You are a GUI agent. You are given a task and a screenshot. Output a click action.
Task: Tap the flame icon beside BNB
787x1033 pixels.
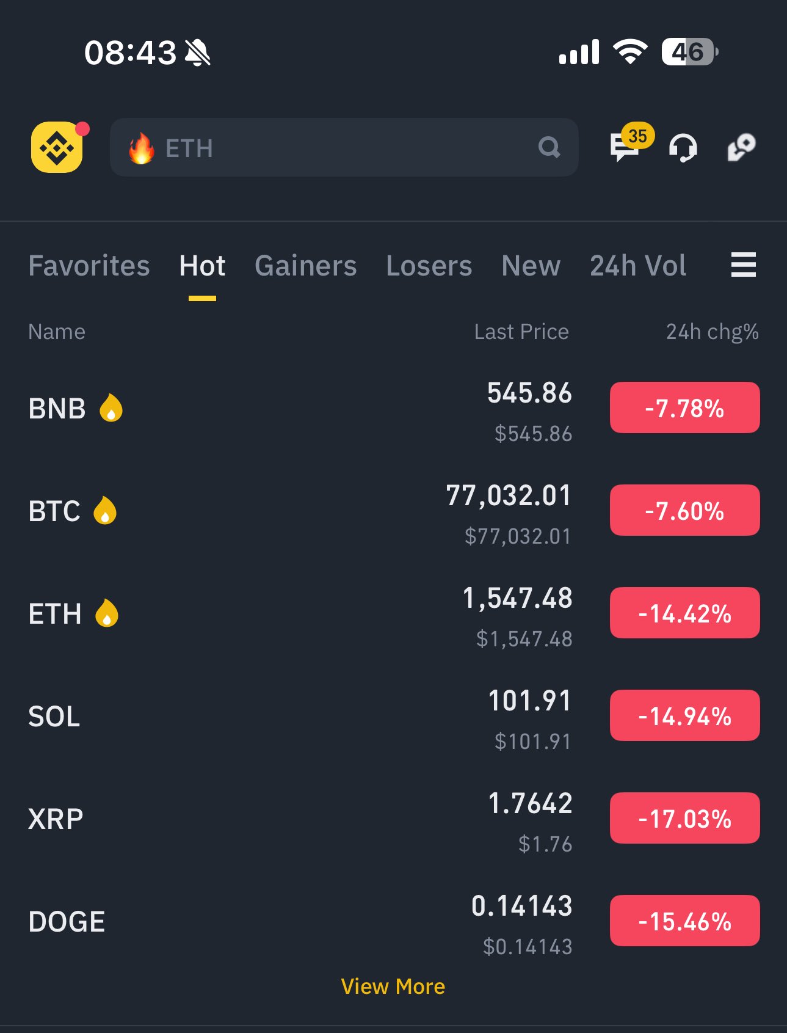[111, 407]
